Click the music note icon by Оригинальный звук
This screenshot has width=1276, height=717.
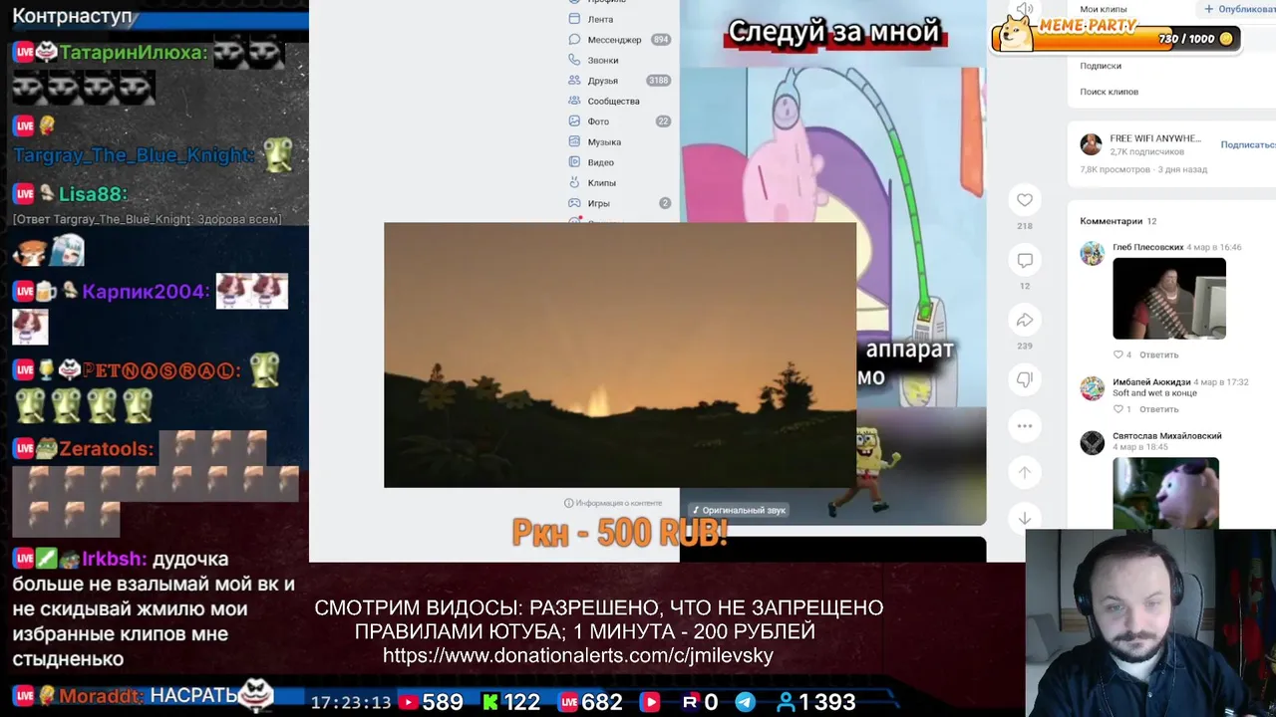(696, 510)
